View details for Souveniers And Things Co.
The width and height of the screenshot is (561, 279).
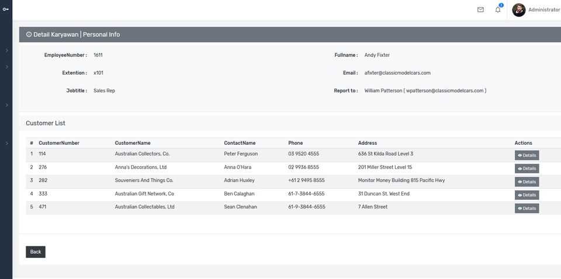pos(527,182)
